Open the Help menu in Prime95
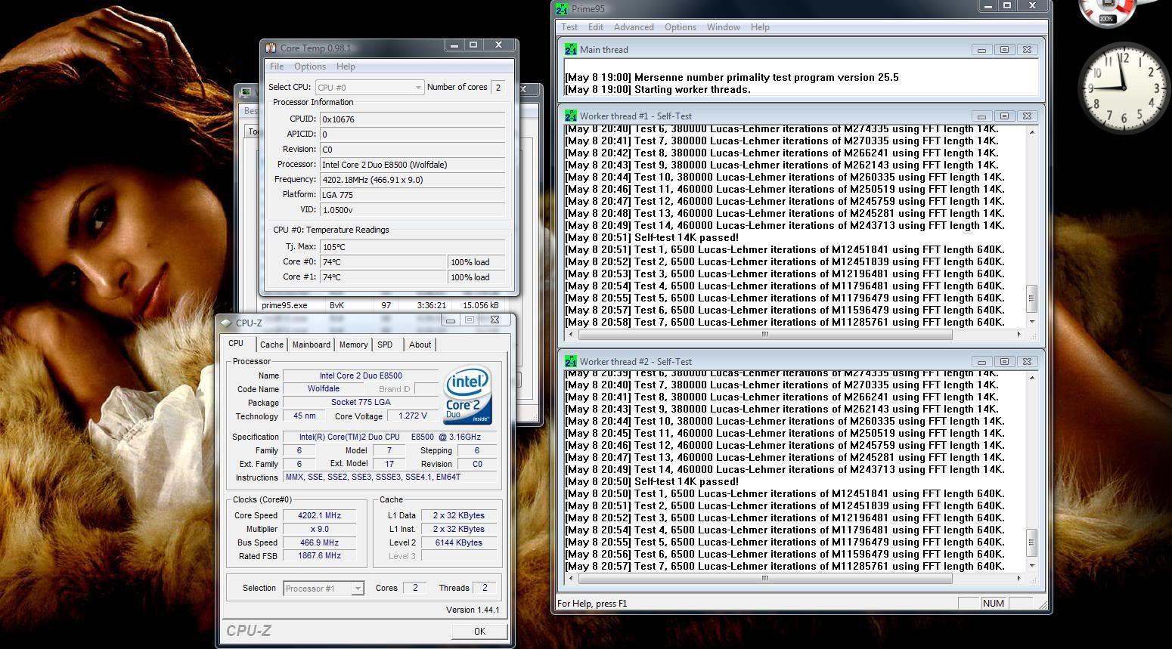This screenshot has width=1172, height=649. click(x=760, y=27)
